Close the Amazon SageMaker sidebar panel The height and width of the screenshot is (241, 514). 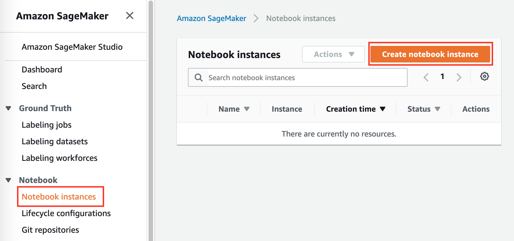(129, 16)
